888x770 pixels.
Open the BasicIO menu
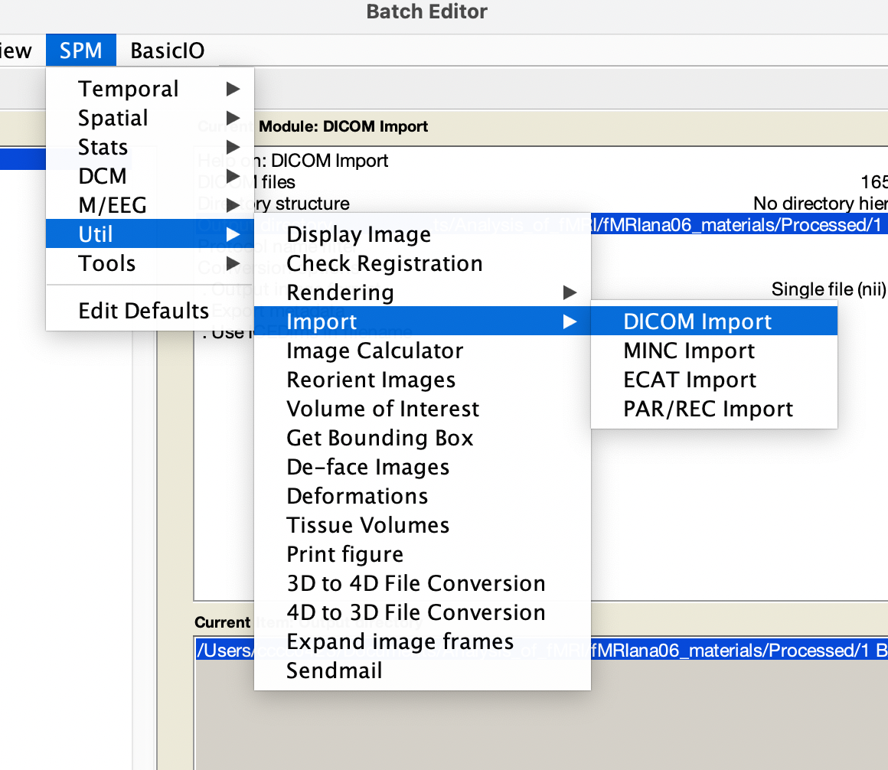(167, 51)
